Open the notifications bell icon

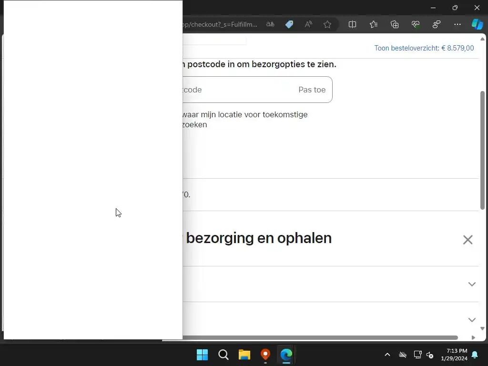pyautogui.click(x=475, y=355)
